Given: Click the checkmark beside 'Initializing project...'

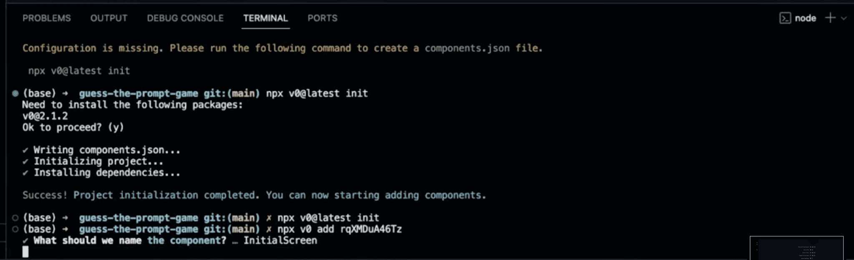Looking at the screenshot, I should (26, 161).
